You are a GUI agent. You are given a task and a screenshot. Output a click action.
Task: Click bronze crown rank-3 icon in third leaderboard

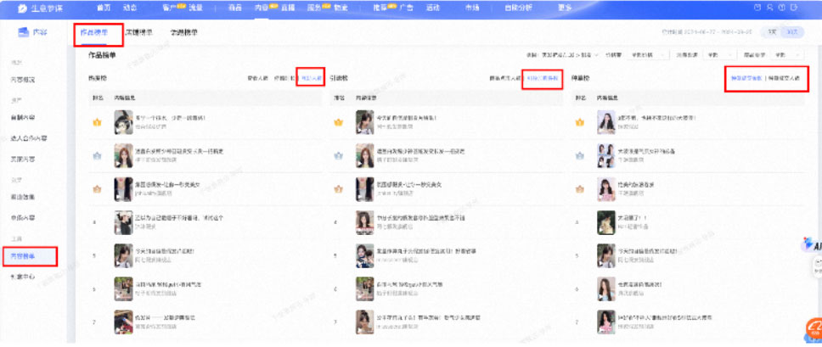pos(579,189)
